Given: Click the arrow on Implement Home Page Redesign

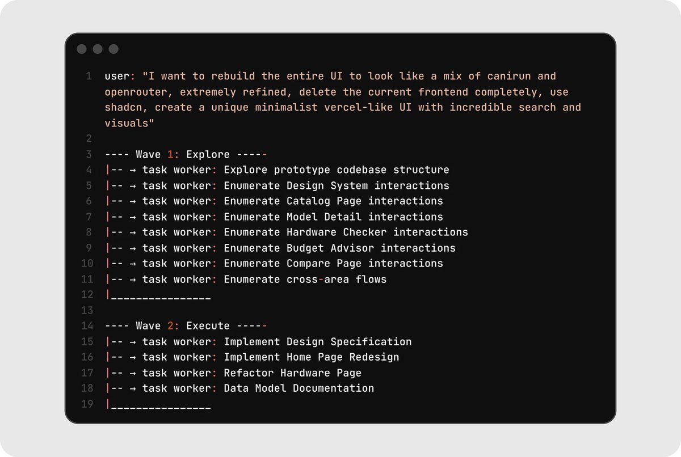Looking at the screenshot, I should [x=133, y=357].
